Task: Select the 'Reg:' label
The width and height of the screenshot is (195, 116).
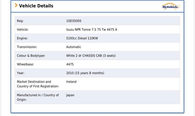Action: point(20,21)
